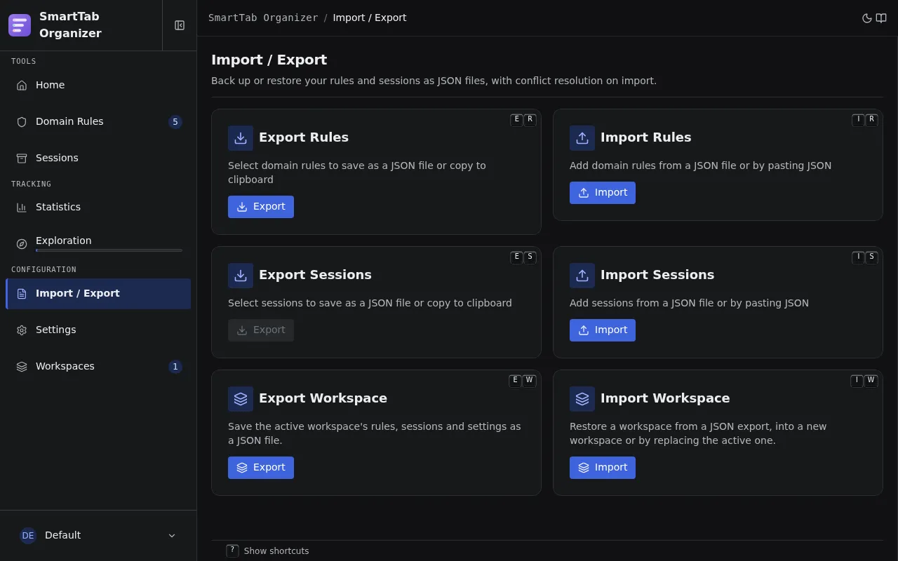
Task: Click the I S shortcut badge on Import Sessions
Action: 865,257
